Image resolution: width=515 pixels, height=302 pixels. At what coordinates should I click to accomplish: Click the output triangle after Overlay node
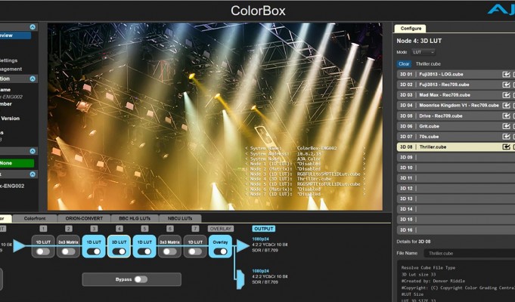pos(243,245)
